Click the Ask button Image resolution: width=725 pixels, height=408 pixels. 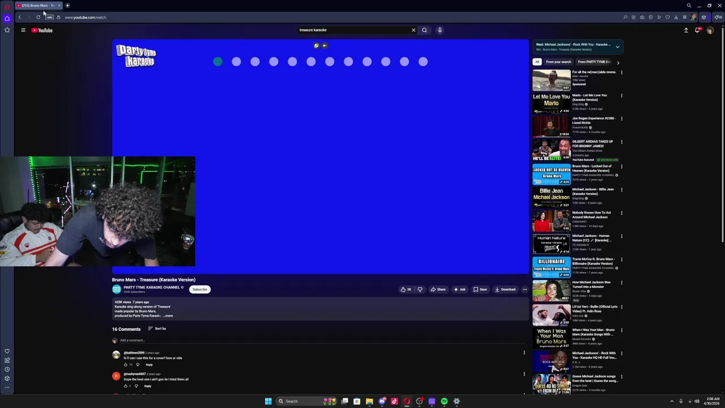(x=459, y=290)
